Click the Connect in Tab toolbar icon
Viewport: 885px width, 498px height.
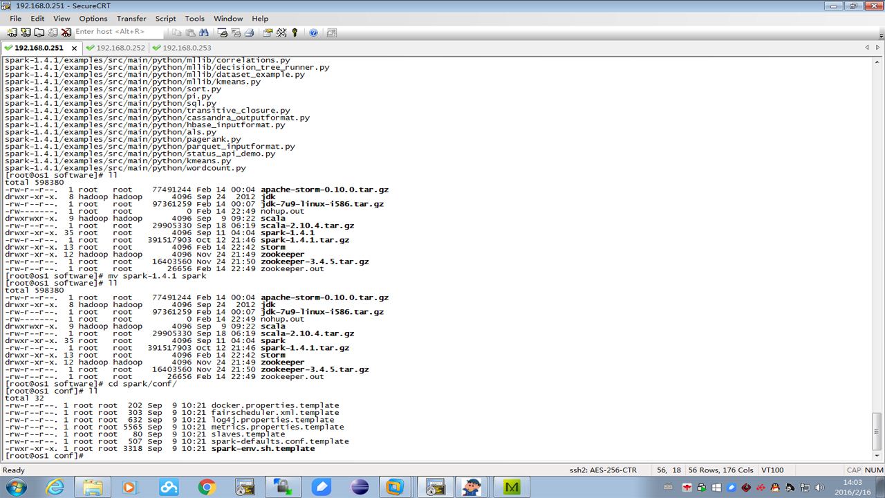point(39,33)
